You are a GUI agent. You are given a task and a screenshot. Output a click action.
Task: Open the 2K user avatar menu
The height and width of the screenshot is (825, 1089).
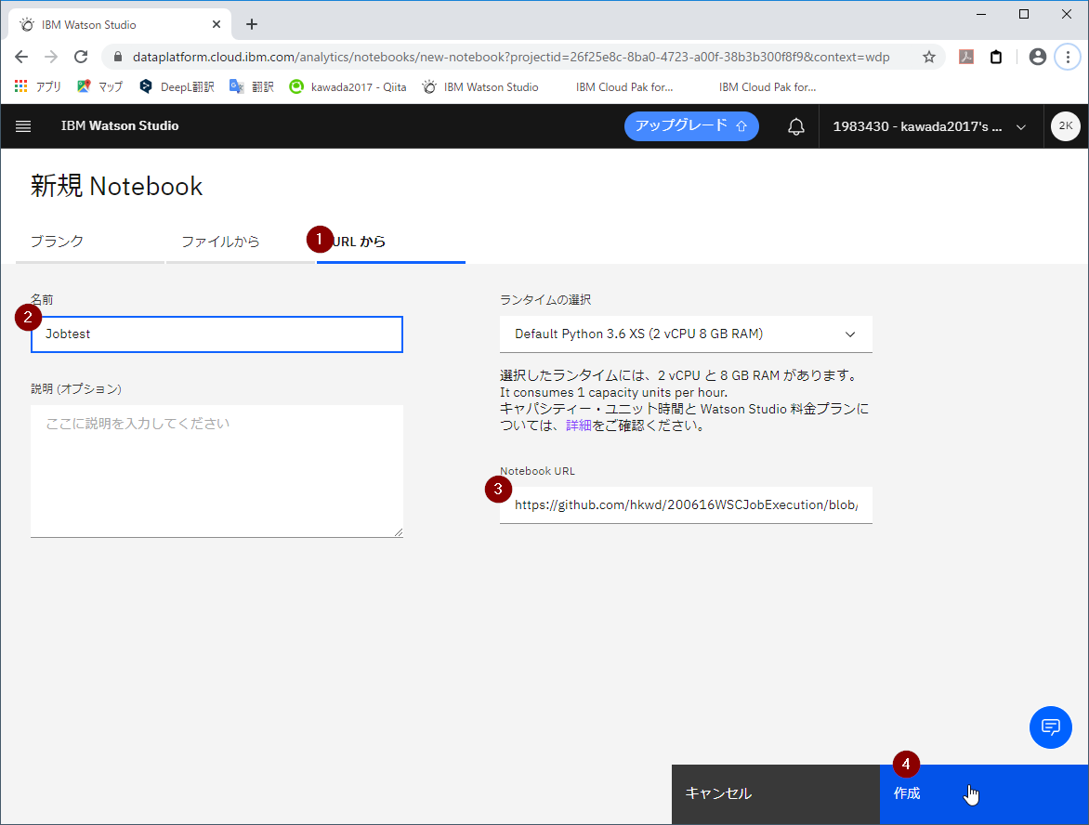pyautogui.click(x=1066, y=126)
